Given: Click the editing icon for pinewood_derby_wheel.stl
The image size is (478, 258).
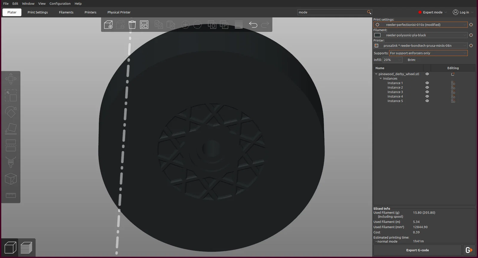Looking at the screenshot, I should 453,74.
